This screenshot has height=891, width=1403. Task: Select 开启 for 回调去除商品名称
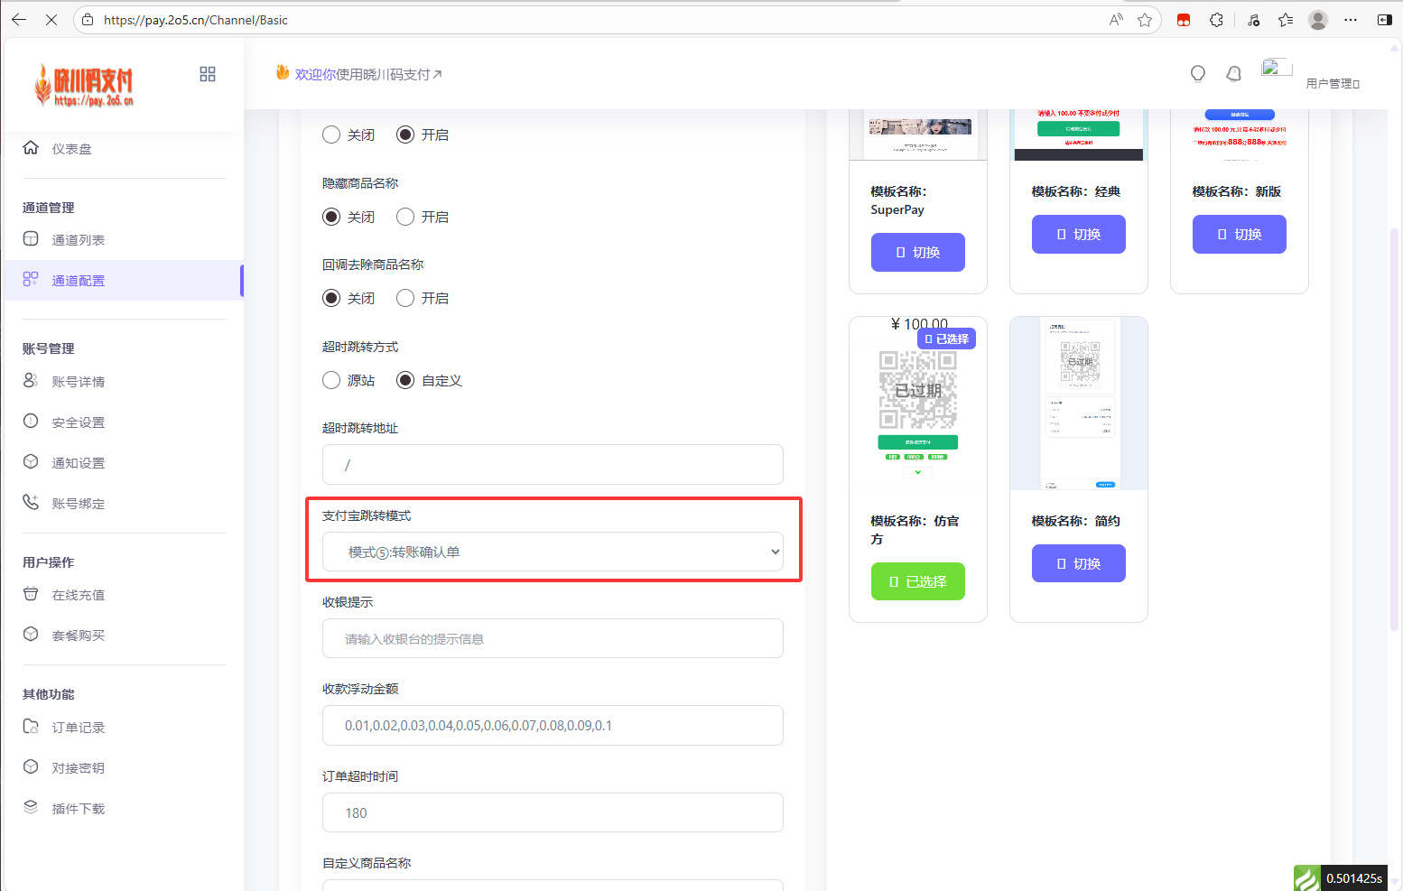pos(405,298)
